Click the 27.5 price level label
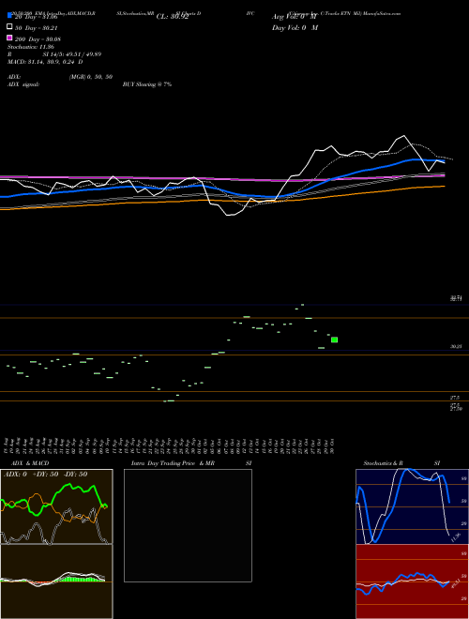This screenshot has height=619, width=469. coord(455,398)
